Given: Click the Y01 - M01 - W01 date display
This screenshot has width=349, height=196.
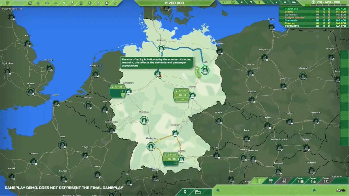Looking at the screenshot, I should [328, 2].
